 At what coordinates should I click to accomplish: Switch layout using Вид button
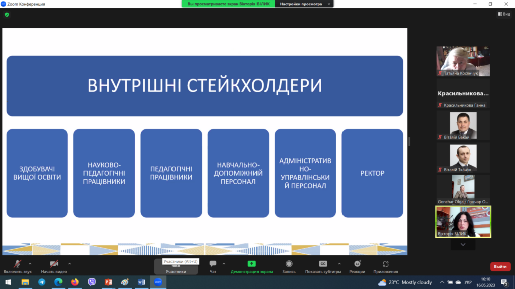click(x=503, y=14)
